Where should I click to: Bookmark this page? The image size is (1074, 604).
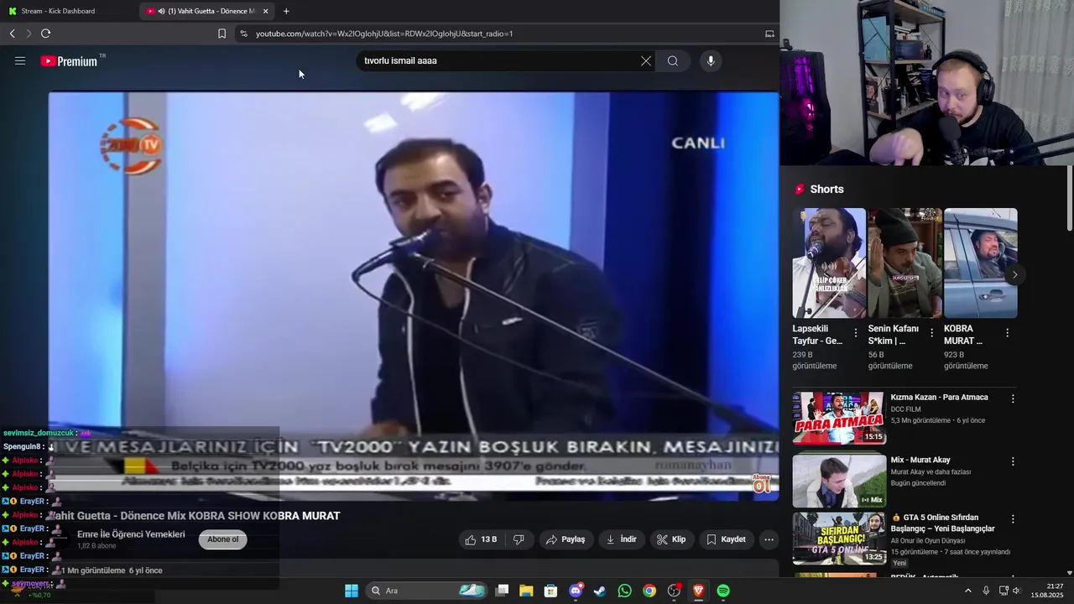[x=222, y=34]
